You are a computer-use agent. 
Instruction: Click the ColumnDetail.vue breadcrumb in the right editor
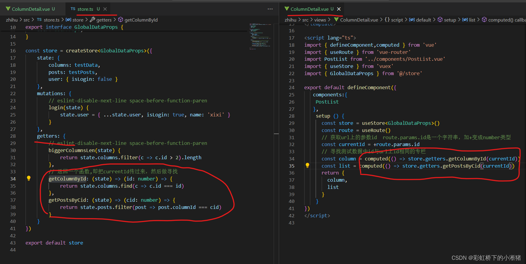click(359, 20)
